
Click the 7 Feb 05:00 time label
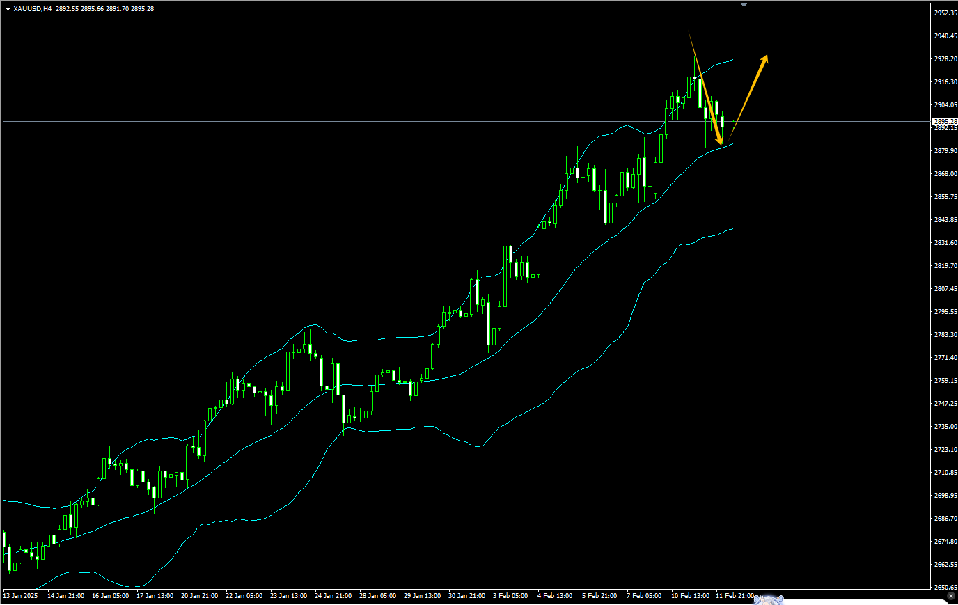pyautogui.click(x=644, y=596)
